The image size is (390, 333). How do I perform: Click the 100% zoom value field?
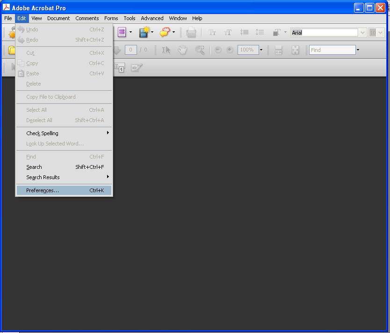click(x=248, y=50)
